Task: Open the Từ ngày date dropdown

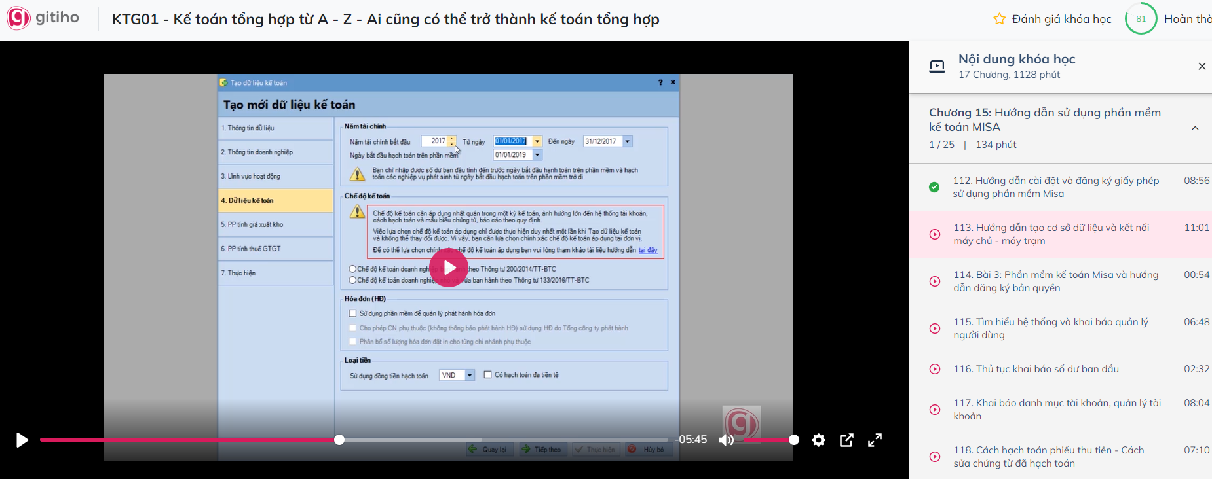Action: (537, 141)
